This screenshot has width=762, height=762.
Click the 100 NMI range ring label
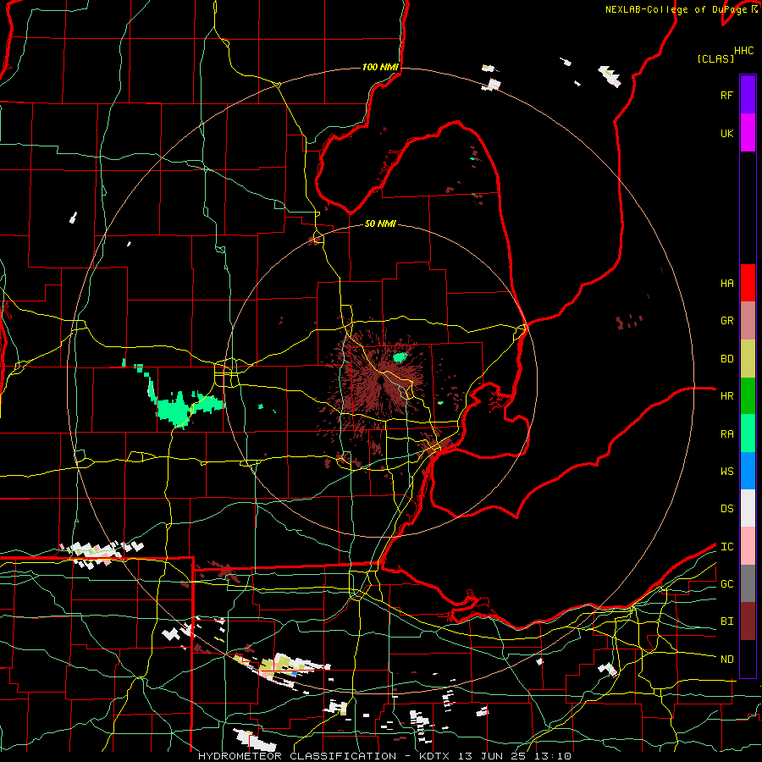tap(380, 67)
